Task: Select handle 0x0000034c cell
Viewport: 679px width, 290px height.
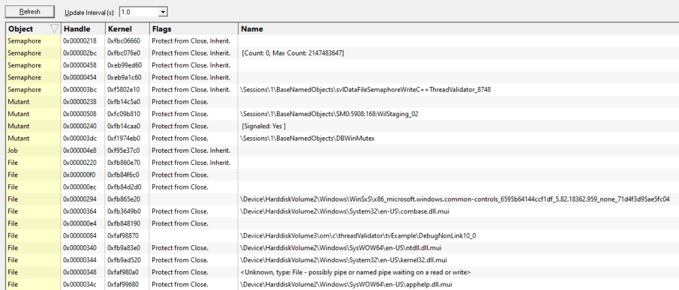Action: click(79, 284)
